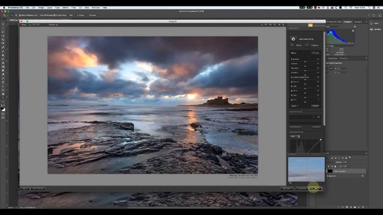The image size is (383, 215).
Task: Open the Histogram panel options menu
Action: (x=366, y=22)
